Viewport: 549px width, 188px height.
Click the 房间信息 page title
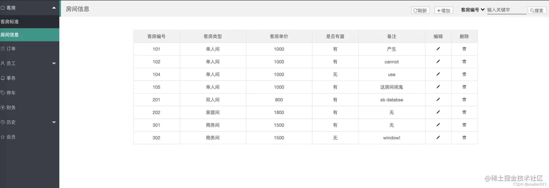click(x=77, y=9)
